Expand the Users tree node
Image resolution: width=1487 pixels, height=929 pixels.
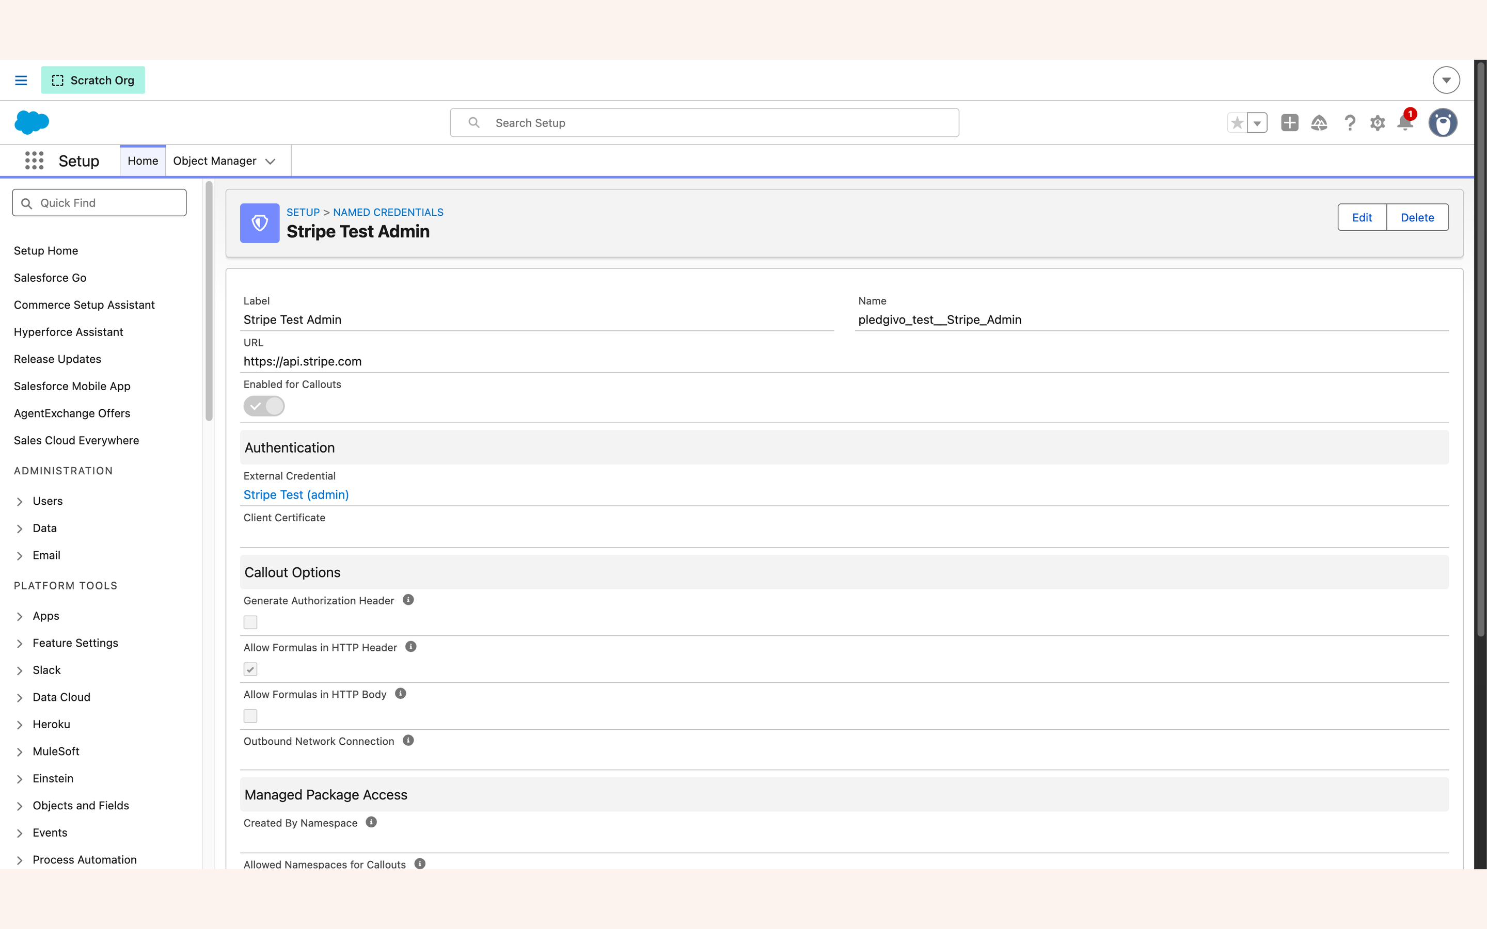[20, 501]
